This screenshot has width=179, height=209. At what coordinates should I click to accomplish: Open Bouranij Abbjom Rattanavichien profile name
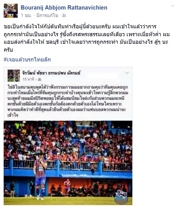[64, 8]
